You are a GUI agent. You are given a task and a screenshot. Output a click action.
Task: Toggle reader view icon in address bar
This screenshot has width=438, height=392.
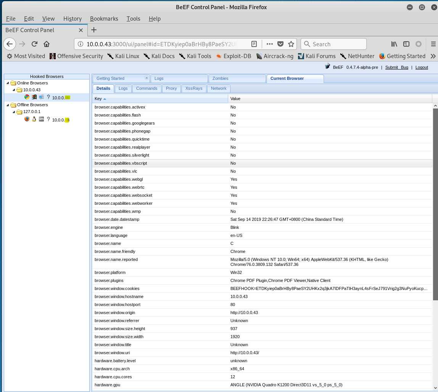(254, 44)
